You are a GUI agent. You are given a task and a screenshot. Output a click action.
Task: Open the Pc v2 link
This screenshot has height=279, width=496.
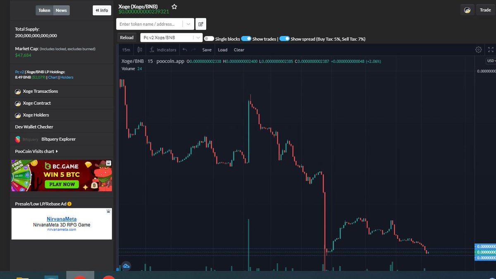pos(19,72)
